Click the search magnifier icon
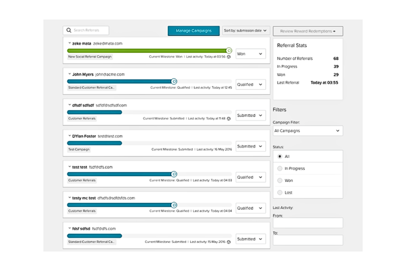 pyautogui.click(x=69, y=30)
